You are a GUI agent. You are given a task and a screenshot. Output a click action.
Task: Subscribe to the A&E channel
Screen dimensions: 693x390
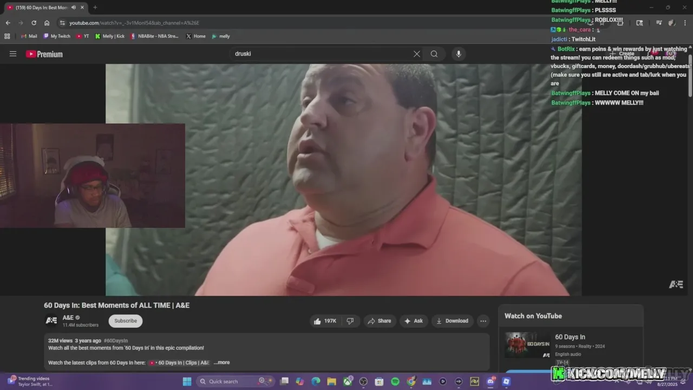(126, 321)
